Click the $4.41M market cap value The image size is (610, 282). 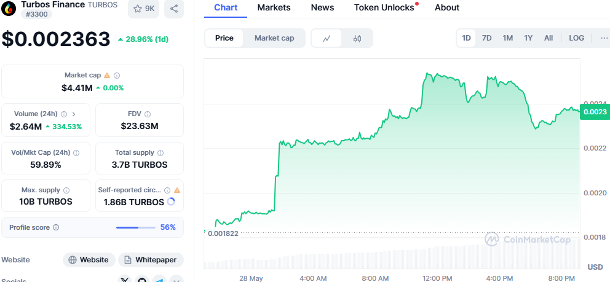click(77, 88)
